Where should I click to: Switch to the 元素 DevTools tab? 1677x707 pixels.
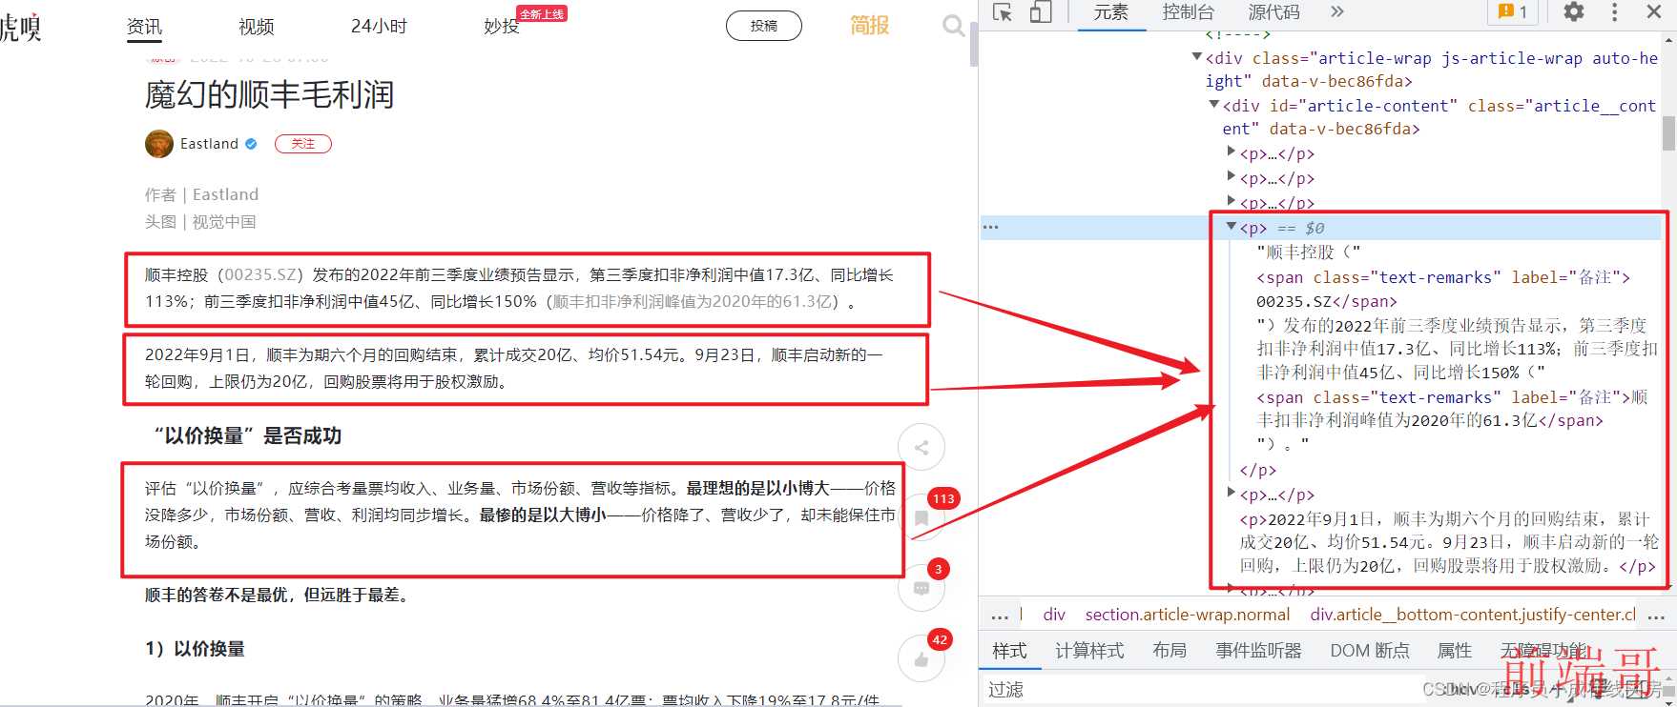(1111, 12)
